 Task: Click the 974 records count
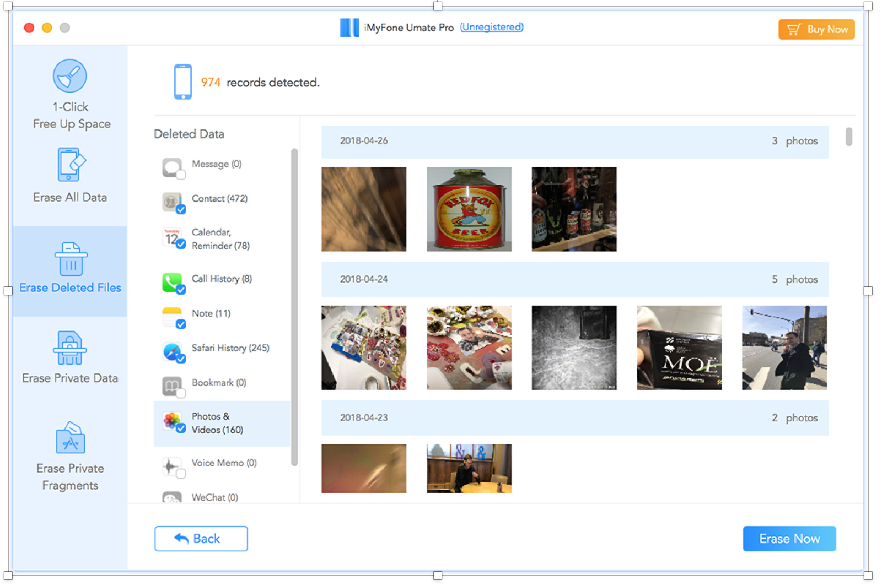coord(211,83)
